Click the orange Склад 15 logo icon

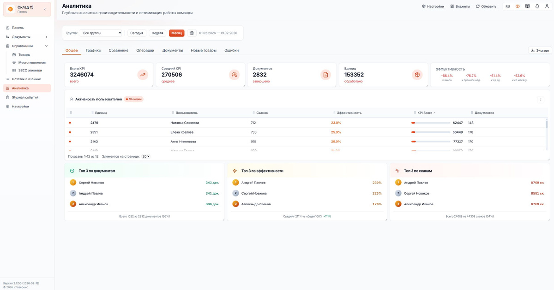click(x=11, y=9)
